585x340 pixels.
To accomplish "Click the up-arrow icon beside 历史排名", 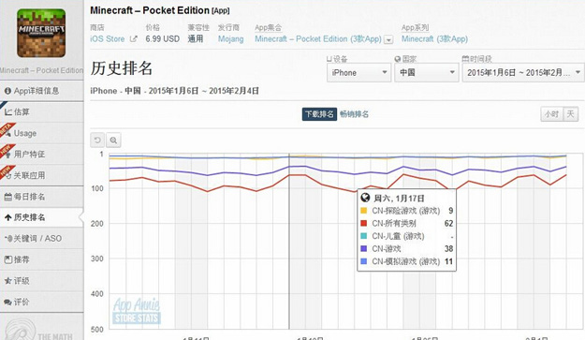I will pos(7,217).
